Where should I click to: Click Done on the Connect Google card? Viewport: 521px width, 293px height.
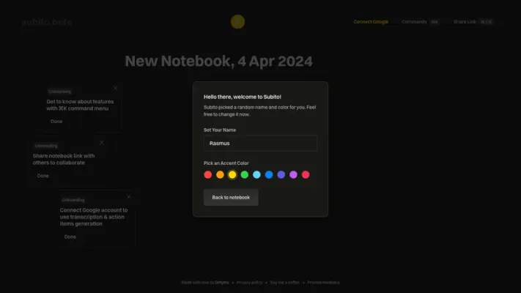(x=70, y=237)
